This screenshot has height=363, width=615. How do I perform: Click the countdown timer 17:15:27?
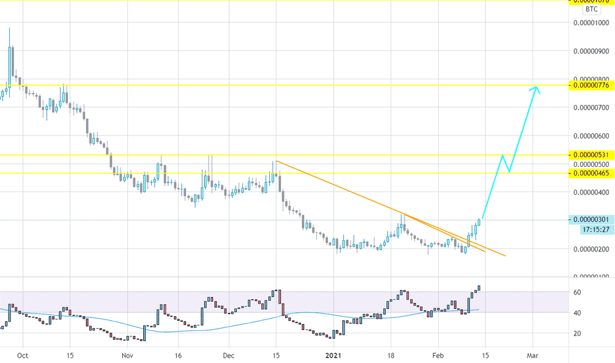coord(596,229)
